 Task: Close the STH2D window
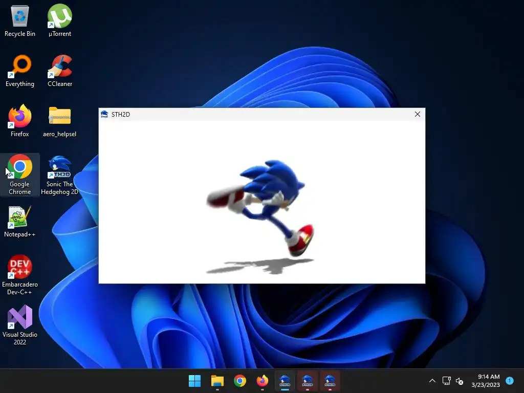(418, 114)
